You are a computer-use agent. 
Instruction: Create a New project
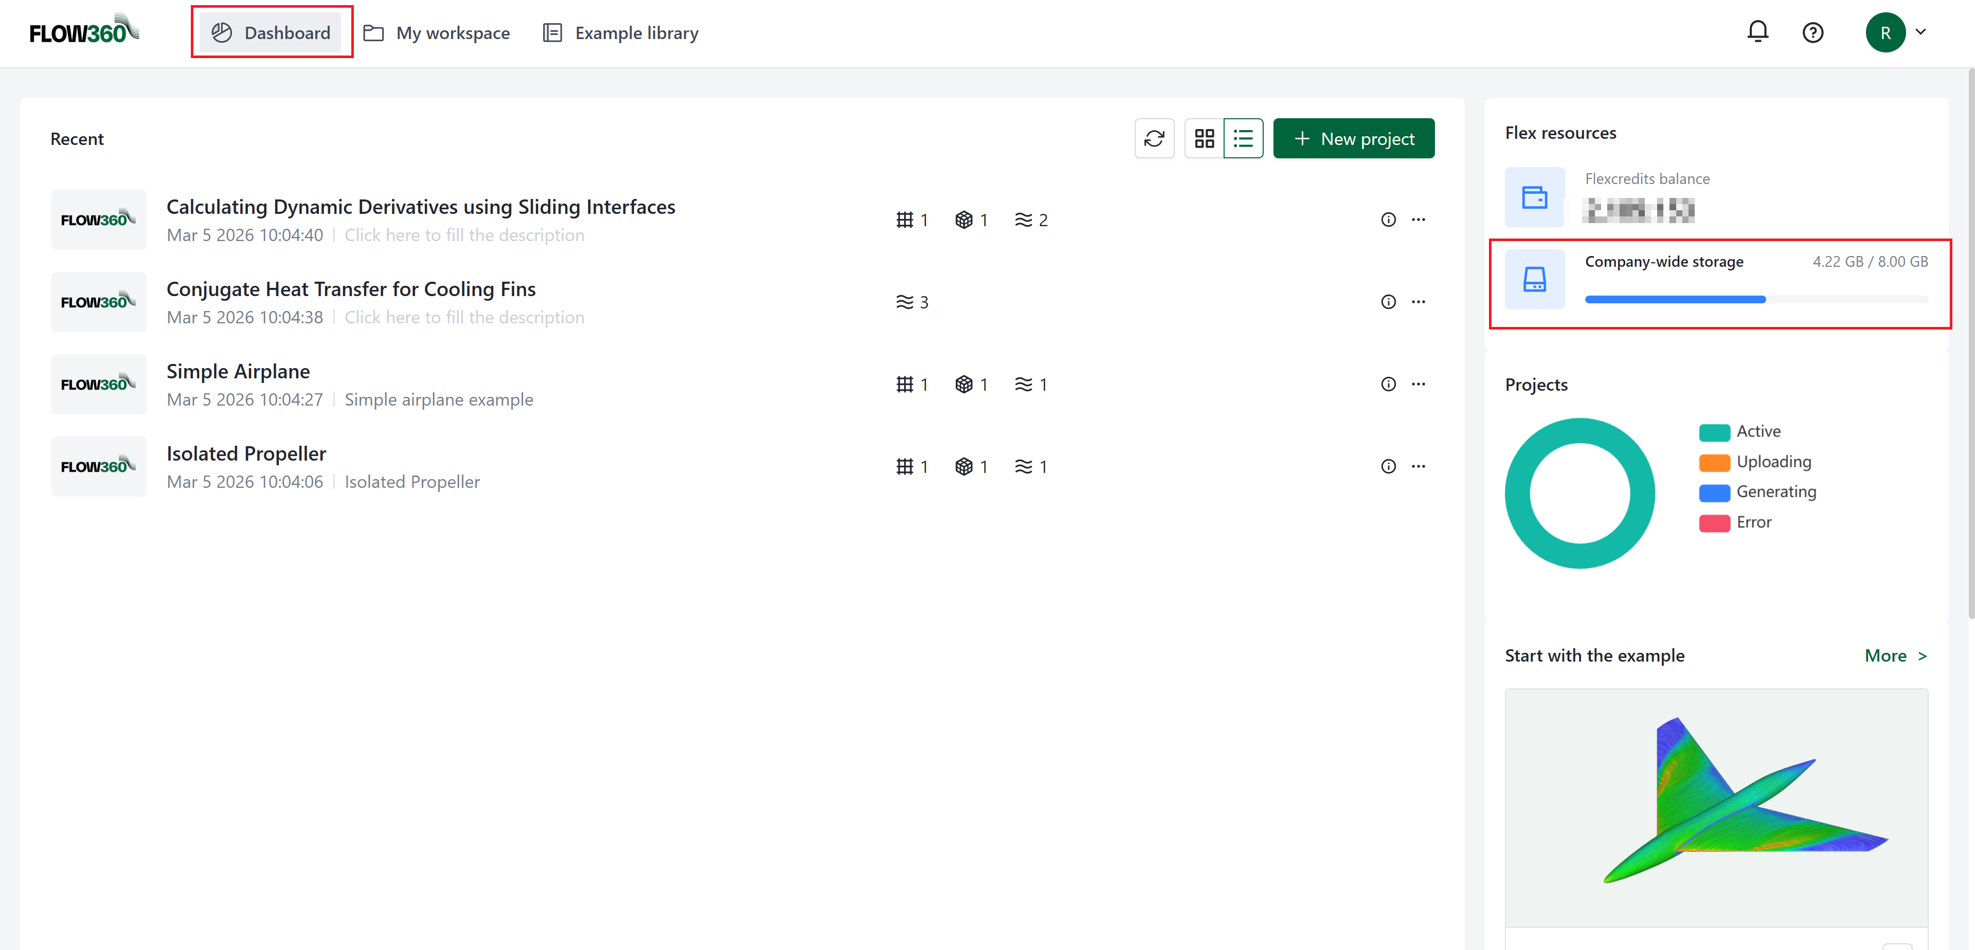pos(1354,138)
